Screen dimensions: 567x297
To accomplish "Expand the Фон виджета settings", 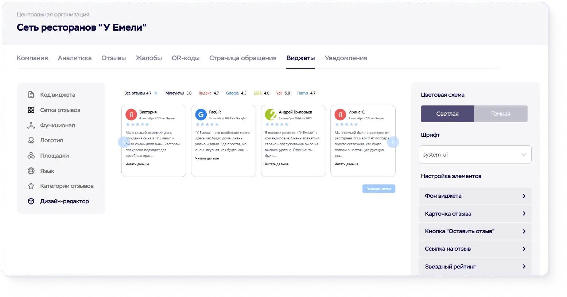I will click(475, 196).
